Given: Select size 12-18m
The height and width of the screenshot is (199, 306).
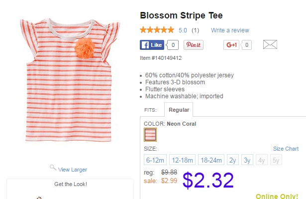Looking at the screenshot, I should coord(182,160).
